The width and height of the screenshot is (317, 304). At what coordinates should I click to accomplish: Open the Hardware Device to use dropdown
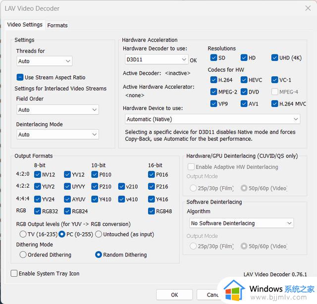pos(212,119)
